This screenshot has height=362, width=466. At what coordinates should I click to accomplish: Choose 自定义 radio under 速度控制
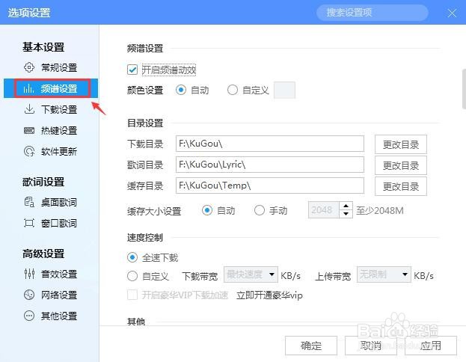tap(132, 276)
